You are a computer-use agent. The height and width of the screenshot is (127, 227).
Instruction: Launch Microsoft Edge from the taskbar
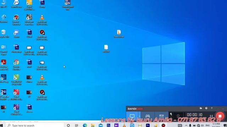(85, 125)
